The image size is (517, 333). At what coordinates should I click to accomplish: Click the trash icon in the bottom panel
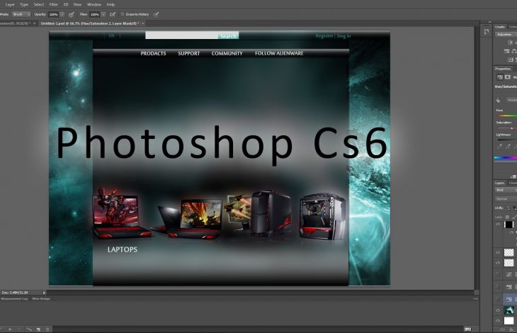(47, 329)
